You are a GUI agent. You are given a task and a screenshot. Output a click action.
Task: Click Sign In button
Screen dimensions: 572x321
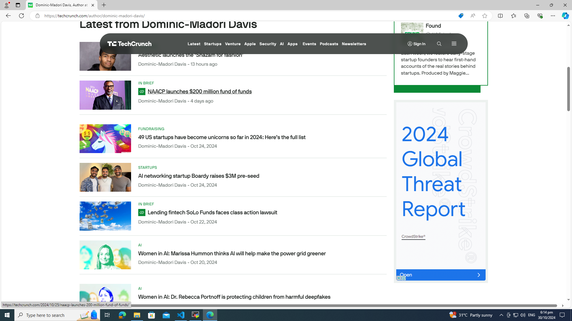point(416,44)
